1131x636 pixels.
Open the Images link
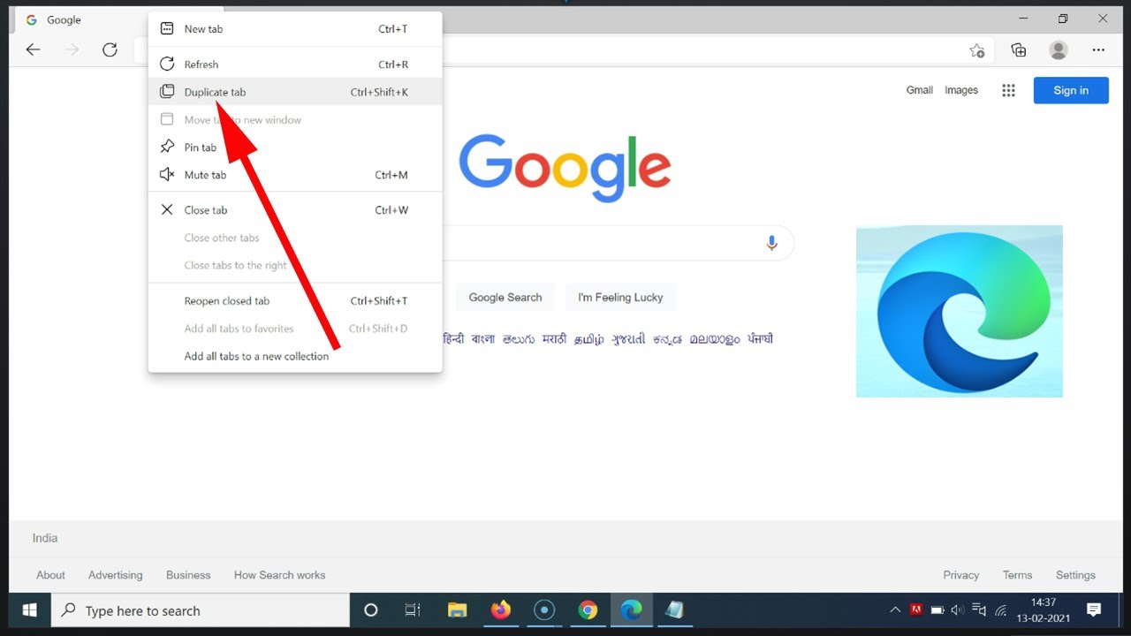click(961, 90)
